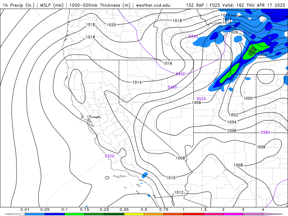This screenshot has width=288, height=216.
Task: Click the dark blue 0.05–0.1 legend swatch
Action: point(55,214)
